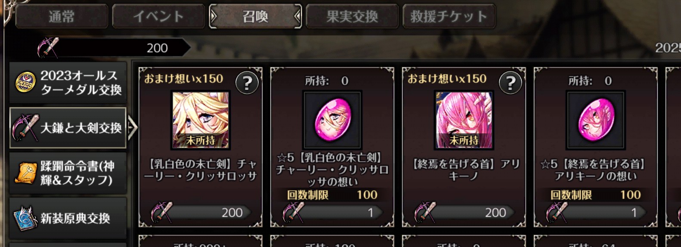Image resolution: width=681 pixels, height=247 pixels.
Task: Purchase Charlie thoughts for 1 scythe
Action: 332,212
